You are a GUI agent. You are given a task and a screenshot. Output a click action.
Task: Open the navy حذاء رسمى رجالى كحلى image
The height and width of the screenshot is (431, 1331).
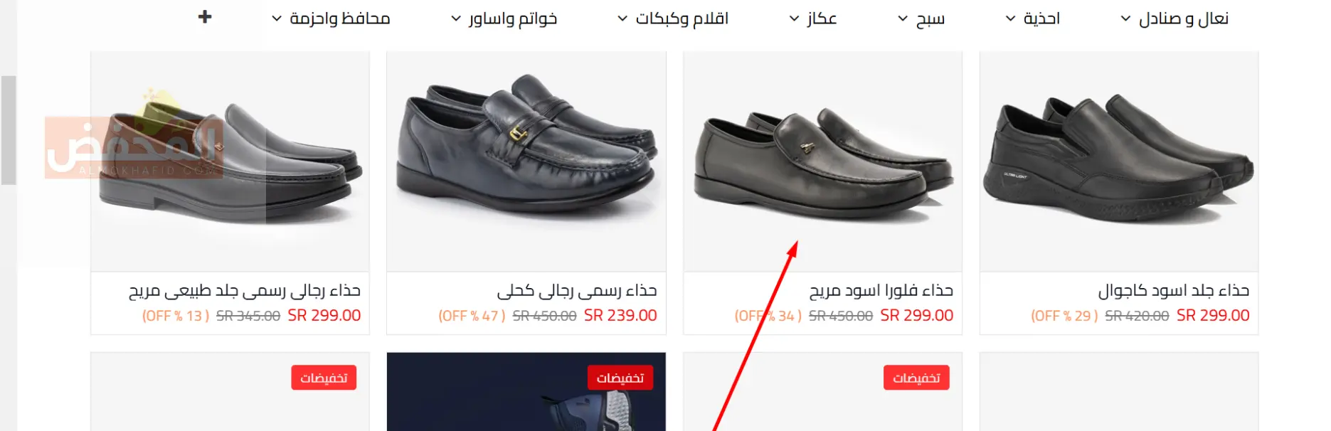click(x=526, y=161)
